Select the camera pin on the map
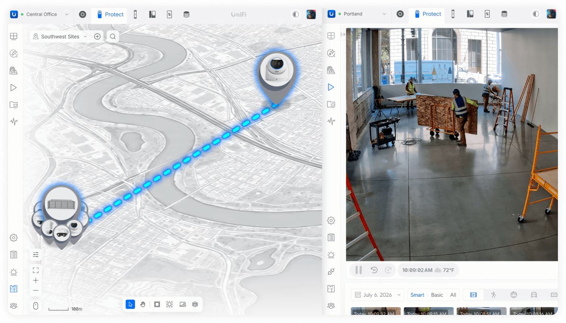This screenshot has width=566, height=323. (277, 78)
